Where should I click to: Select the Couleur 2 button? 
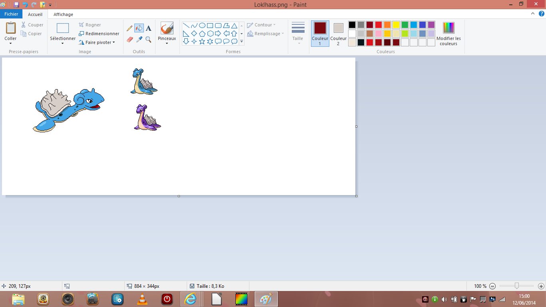338,34
